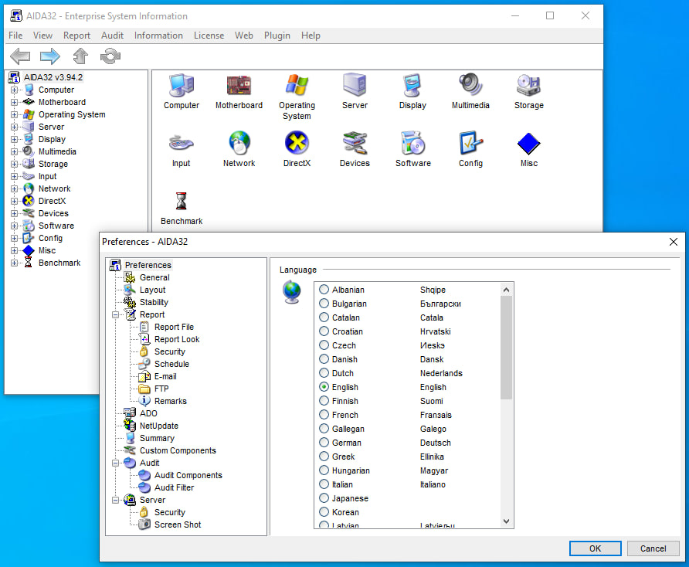Open the View menu
This screenshot has height=567, width=689.
(42, 36)
